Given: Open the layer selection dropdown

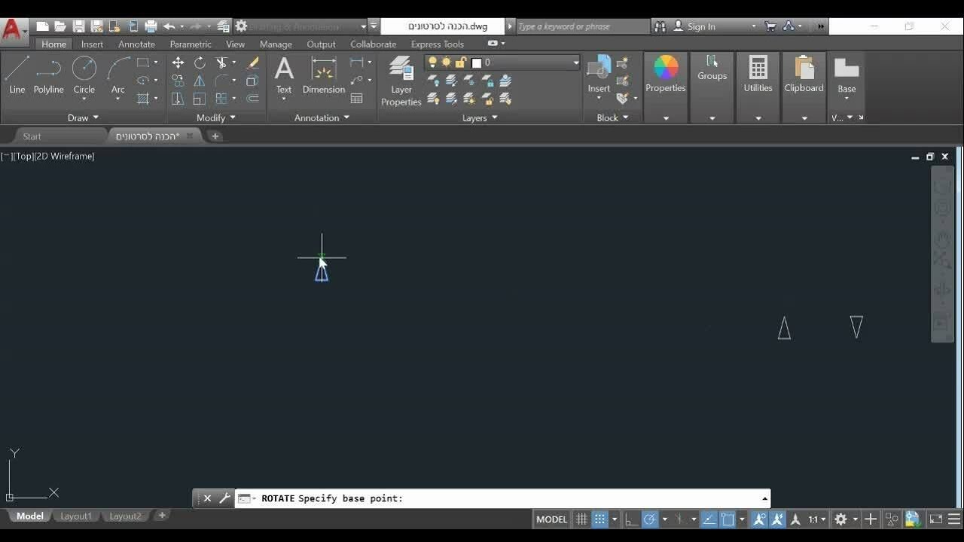Looking at the screenshot, I should tap(575, 62).
